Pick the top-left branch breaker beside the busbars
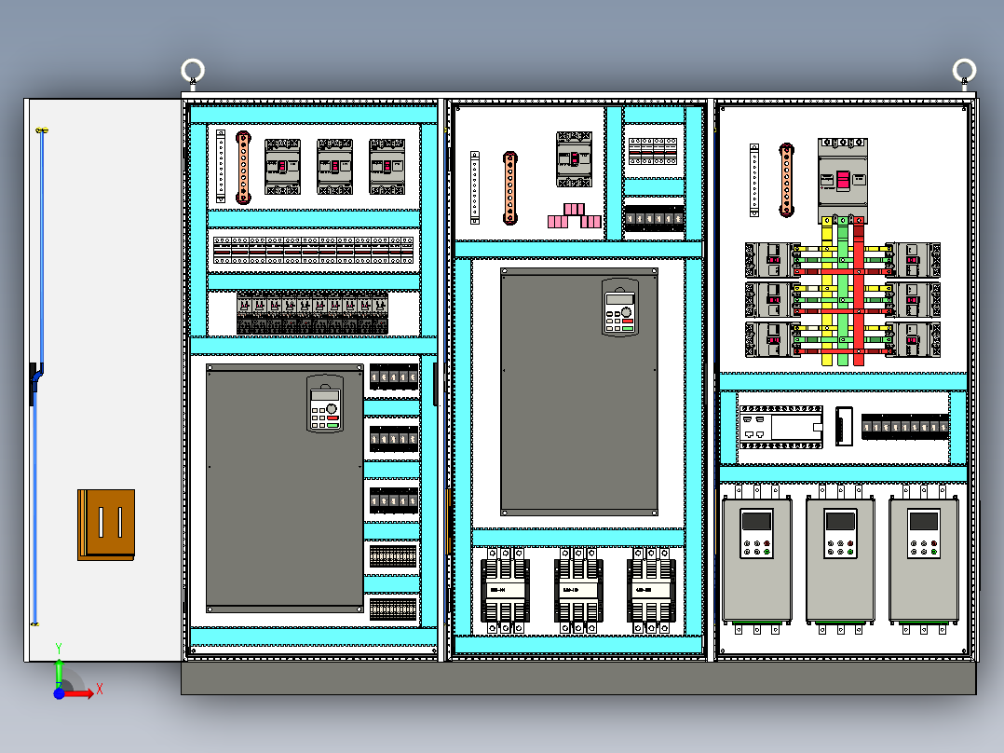Image resolution: width=1004 pixels, height=753 pixels. coord(773,260)
